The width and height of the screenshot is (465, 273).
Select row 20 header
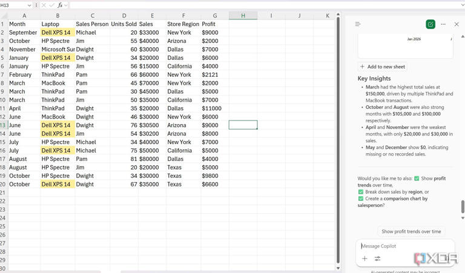pyautogui.click(x=3, y=184)
